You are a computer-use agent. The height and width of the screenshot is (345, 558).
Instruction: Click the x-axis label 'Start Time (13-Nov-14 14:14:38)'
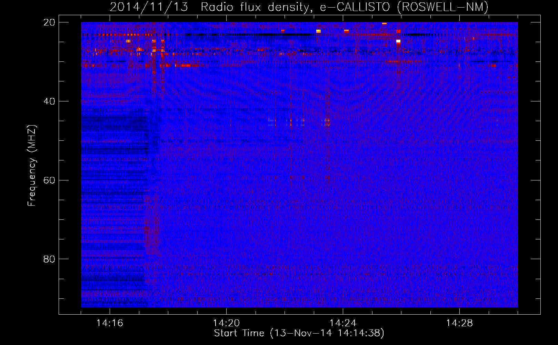pyautogui.click(x=299, y=333)
